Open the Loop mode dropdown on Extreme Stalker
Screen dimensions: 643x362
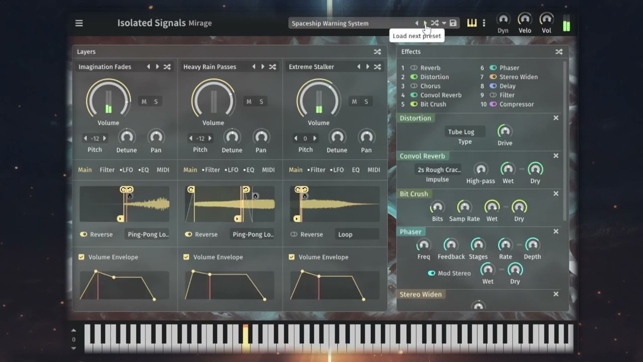pos(358,234)
